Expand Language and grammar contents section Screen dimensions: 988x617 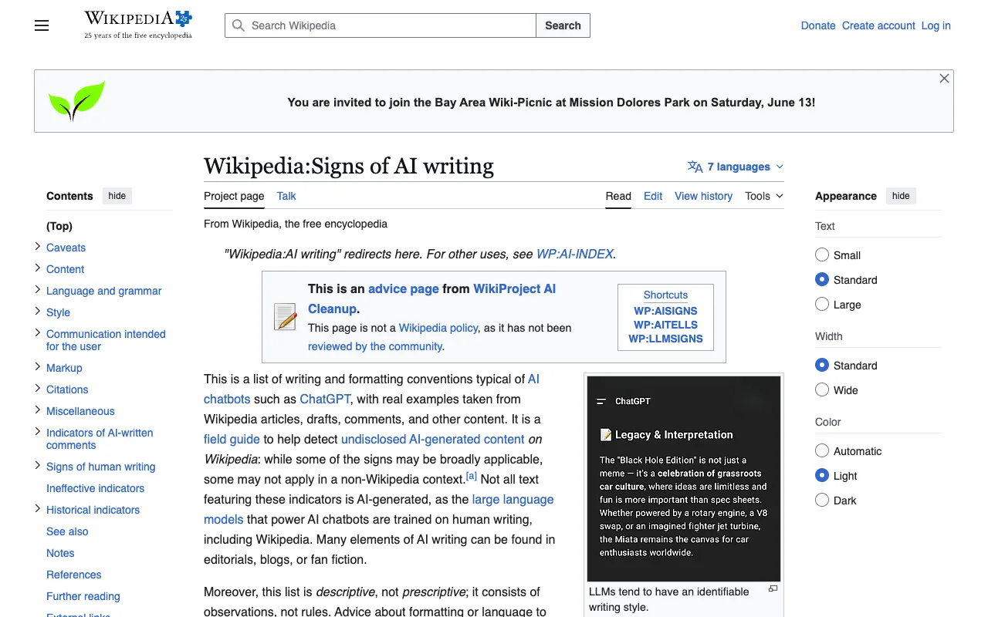coord(38,290)
